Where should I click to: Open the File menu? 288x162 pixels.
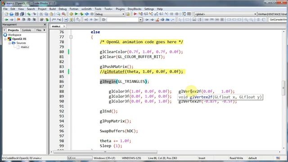5,9
